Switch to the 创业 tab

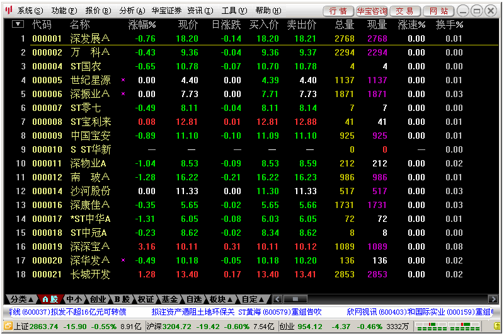(x=98, y=299)
